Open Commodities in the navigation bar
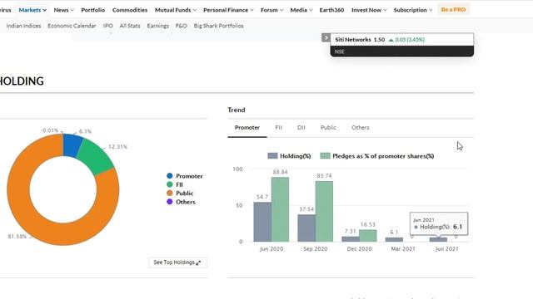The image size is (533, 299). pyautogui.click(x=130, y=10)
